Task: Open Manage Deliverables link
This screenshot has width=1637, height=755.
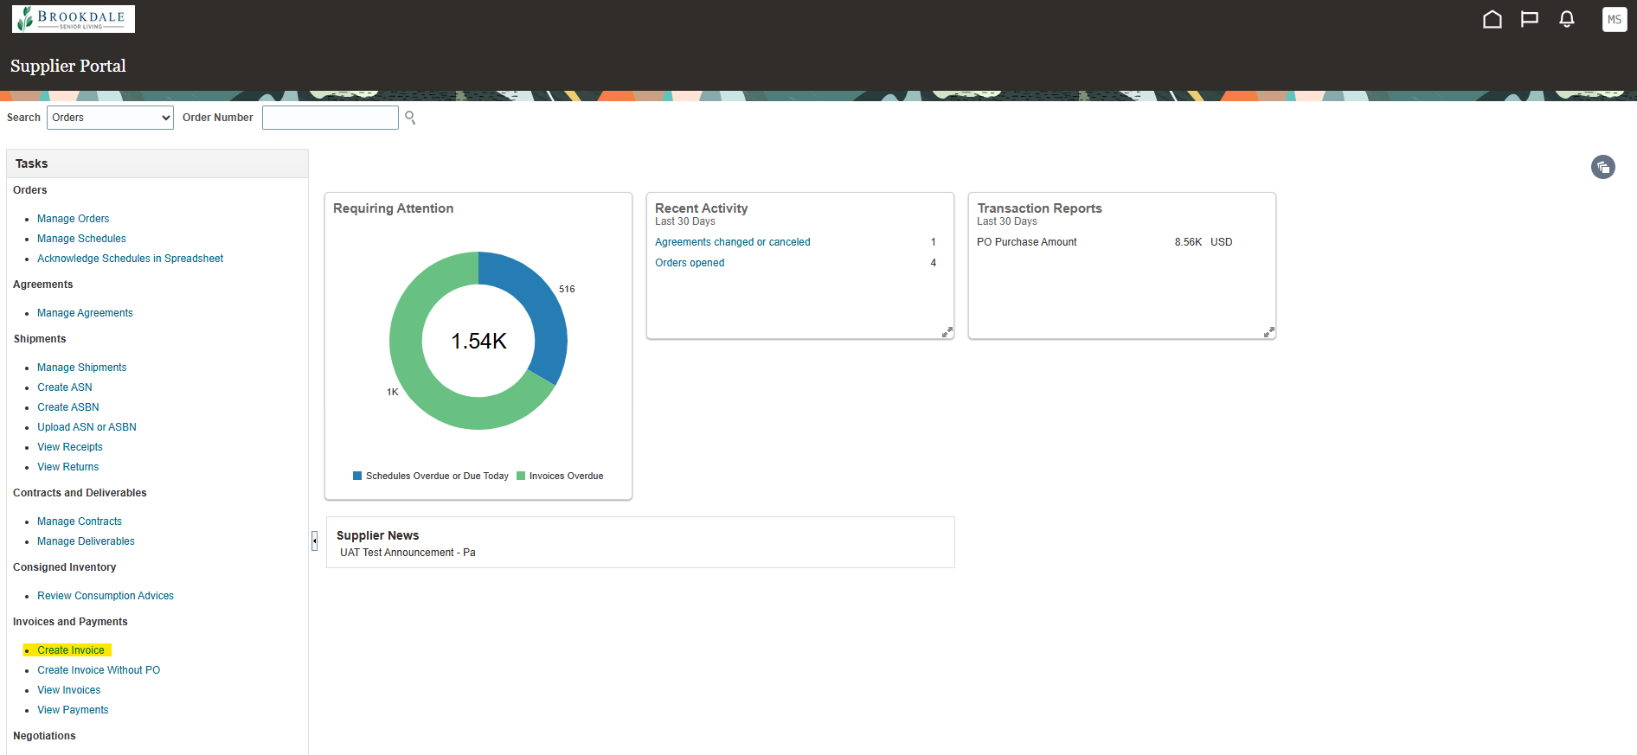Action: coord(86,541)
